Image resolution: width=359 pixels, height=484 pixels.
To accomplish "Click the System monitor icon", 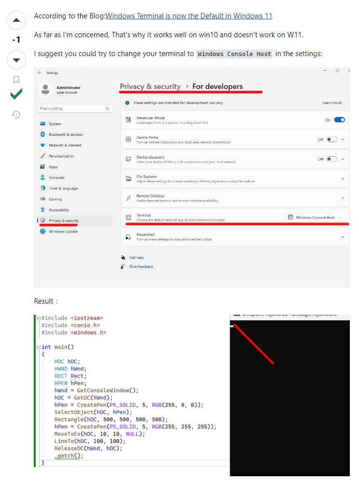I will click(42, 124).
